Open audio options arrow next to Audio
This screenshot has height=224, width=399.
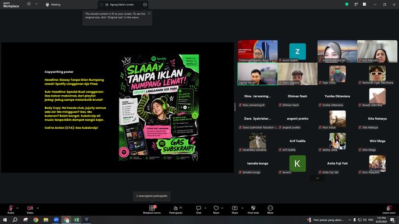17,208
